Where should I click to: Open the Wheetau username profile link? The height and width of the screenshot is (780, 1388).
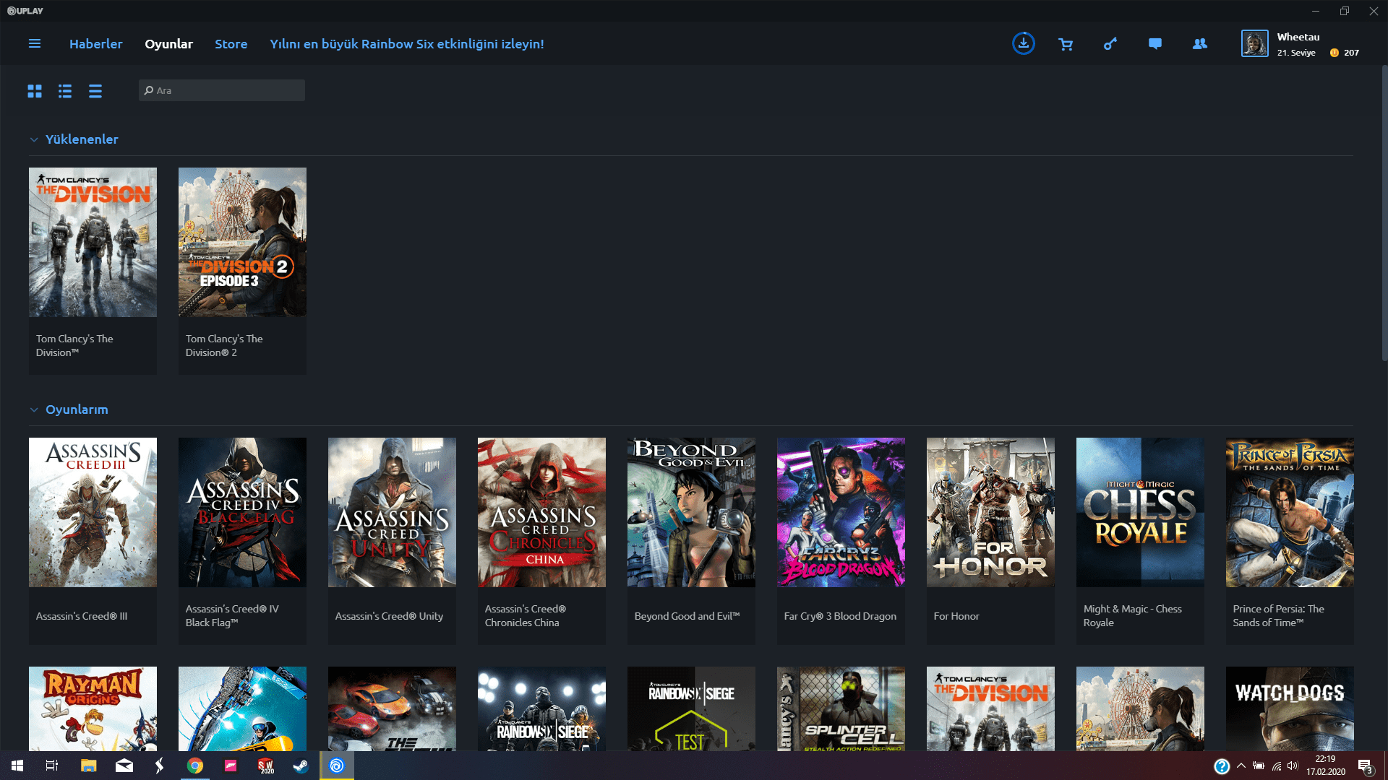pos(1298,37)
